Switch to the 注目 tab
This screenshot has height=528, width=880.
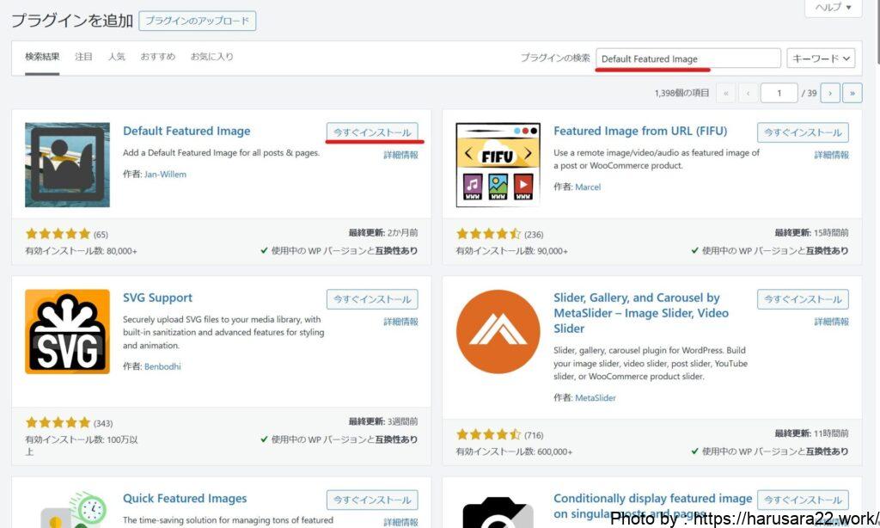pyautogui.click(x=83, y=57)
